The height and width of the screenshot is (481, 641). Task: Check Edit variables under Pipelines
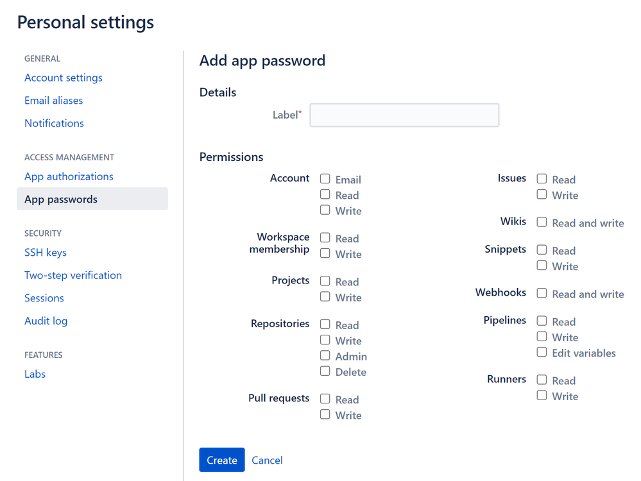[541, 352]
